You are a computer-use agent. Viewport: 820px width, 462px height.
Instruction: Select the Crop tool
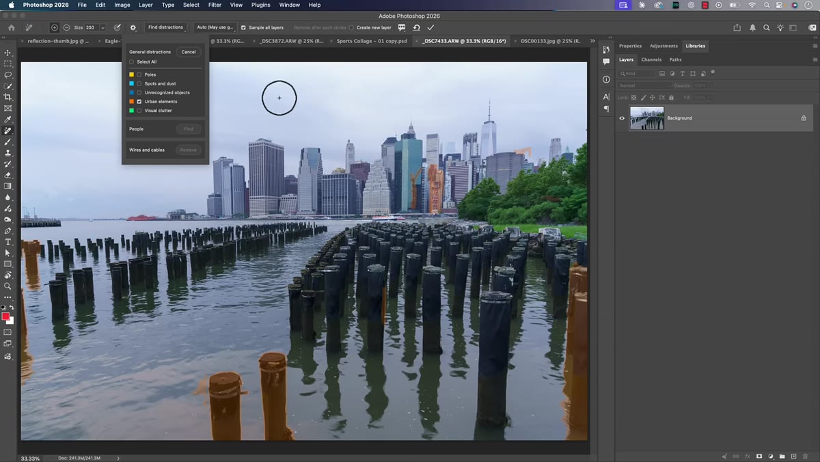(x=8, y=97)
